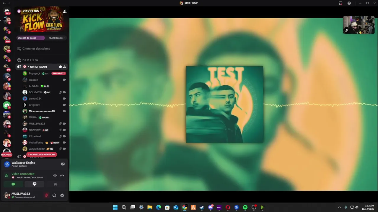Toggle deafen headphones in user panel
This screenshot has width=378, height=212.
54,195
